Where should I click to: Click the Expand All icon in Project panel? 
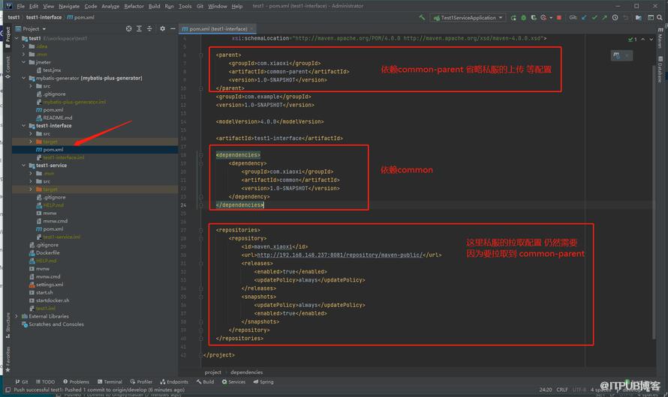point(139,28)
